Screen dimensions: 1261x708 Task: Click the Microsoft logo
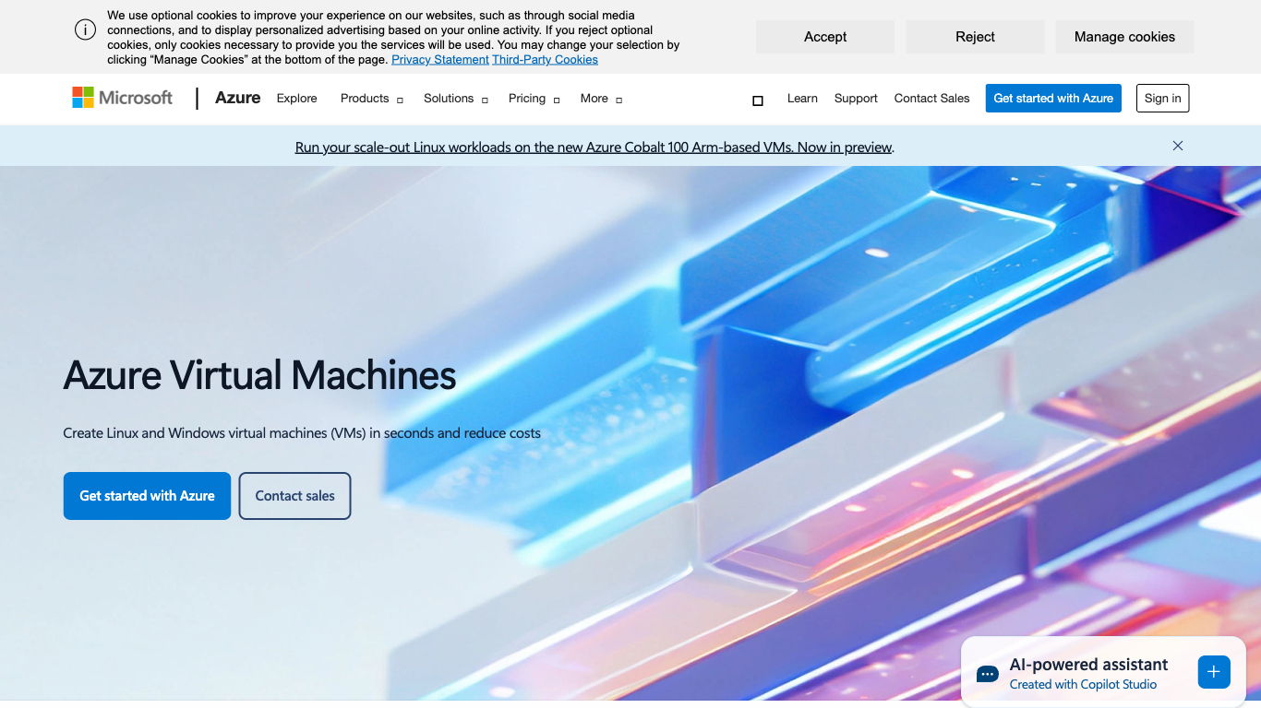(x=123, y=98)
